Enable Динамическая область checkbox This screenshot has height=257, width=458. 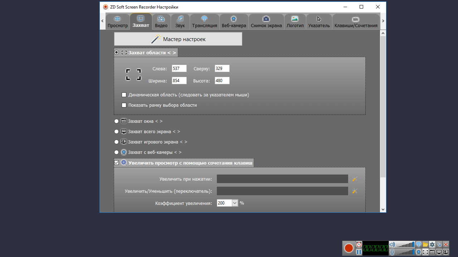click(124, 95)
